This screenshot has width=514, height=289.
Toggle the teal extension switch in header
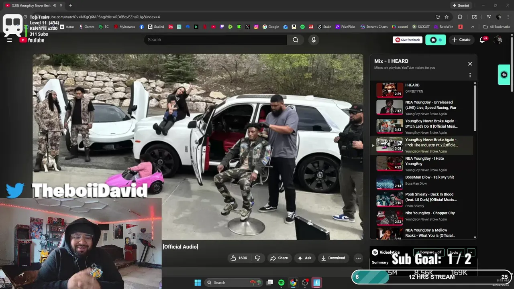(x=436, y=40)
